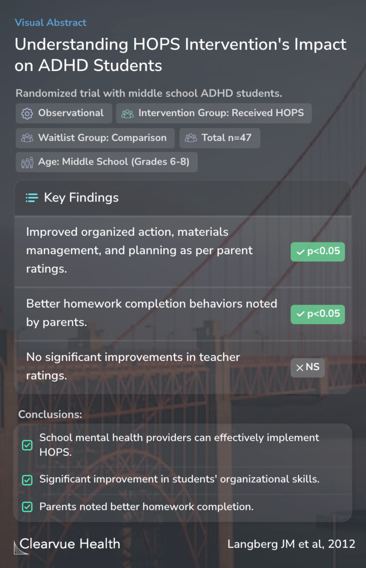This screenshot has width=366, height=568.
Task: Click checkbox for Parents noted better homework completion
Action: pos(27,507)
